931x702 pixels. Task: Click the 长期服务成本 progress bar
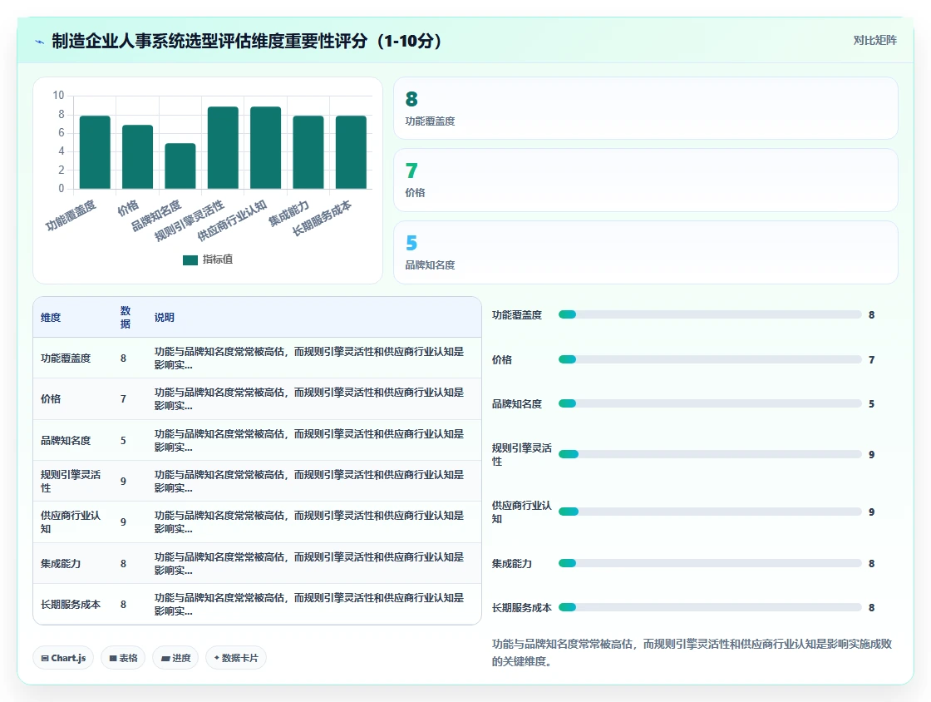coord(710,607)
